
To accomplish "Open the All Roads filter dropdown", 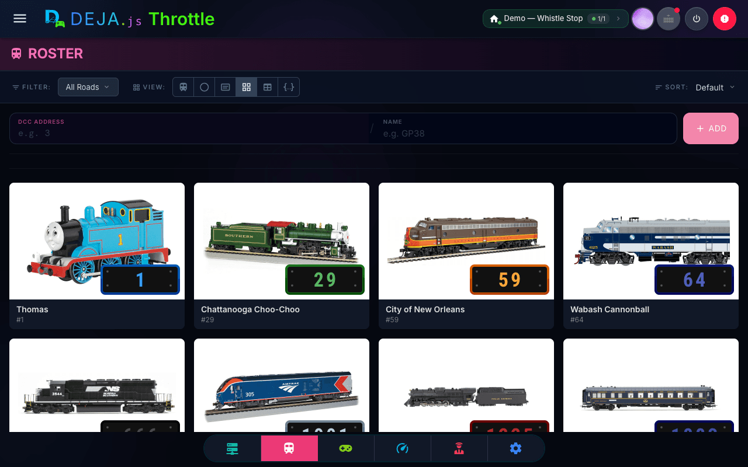I will click(x=88, y=87).
